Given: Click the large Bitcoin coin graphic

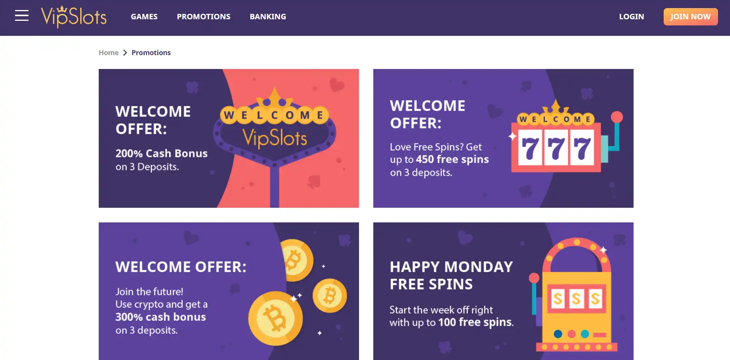Looking at the screenshot, I should 275,318.
